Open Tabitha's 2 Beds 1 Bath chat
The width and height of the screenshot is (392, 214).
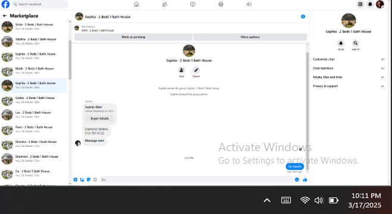point(33,41)
